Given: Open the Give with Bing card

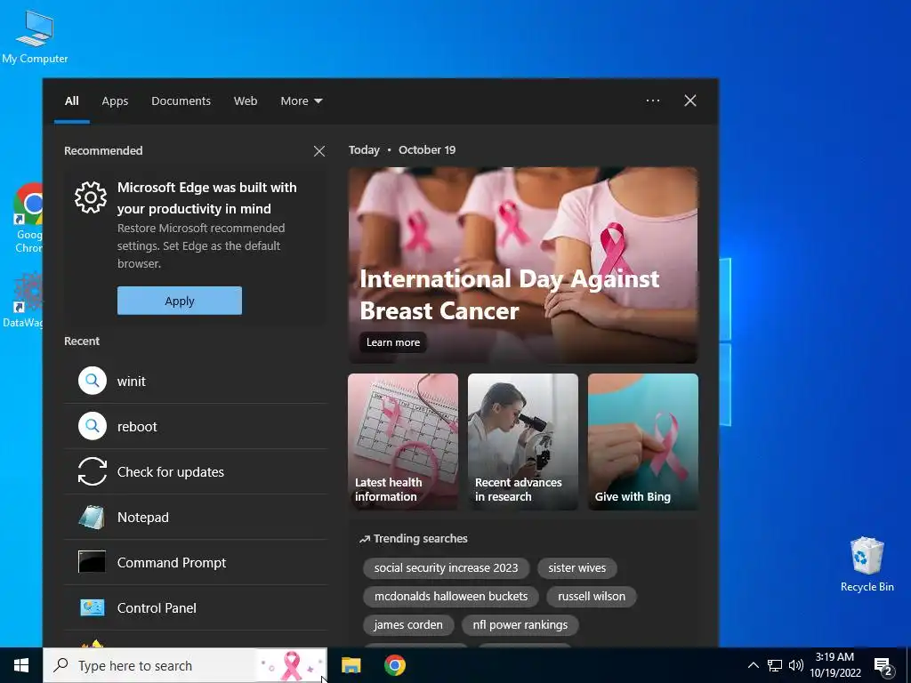Looking at the screenshot, I should 643,441.
